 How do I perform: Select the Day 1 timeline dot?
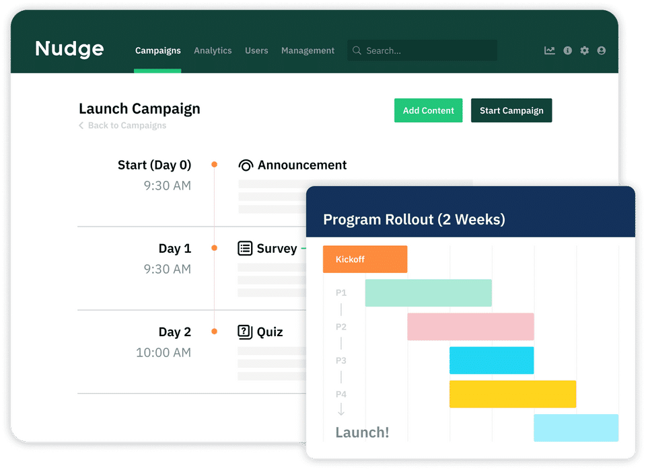(214, 247)
